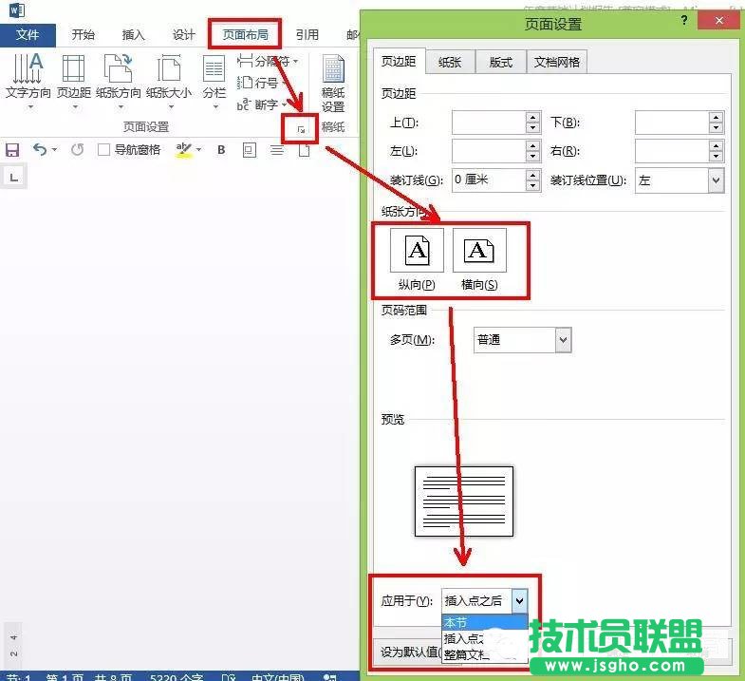This screenshot has width=745, height=681.
Task: Switch to the Insert (插入) tab
Action: [x=133, y=35]
